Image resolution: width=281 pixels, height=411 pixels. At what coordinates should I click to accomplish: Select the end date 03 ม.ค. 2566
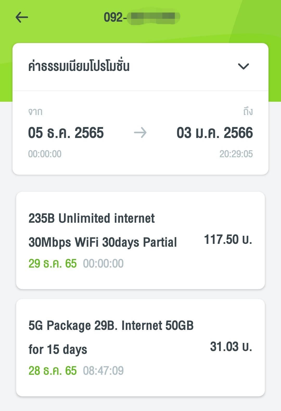(215, 133)
